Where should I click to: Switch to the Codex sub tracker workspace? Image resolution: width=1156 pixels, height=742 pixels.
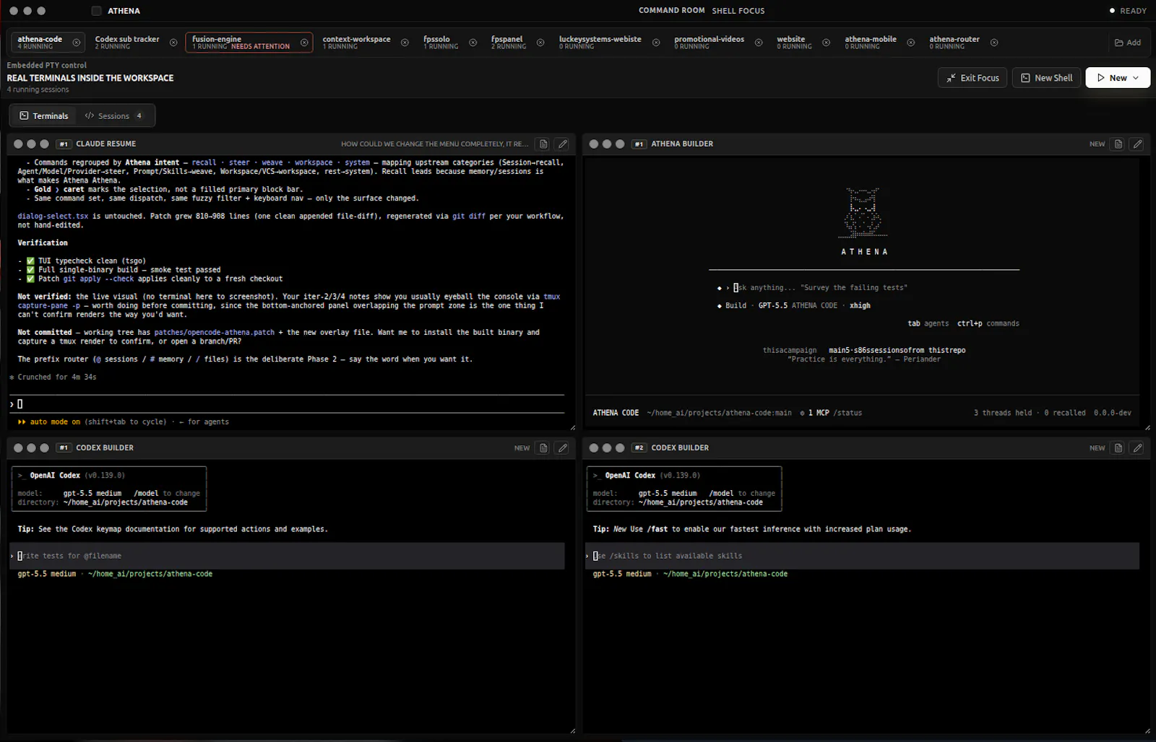click(127, 43)
